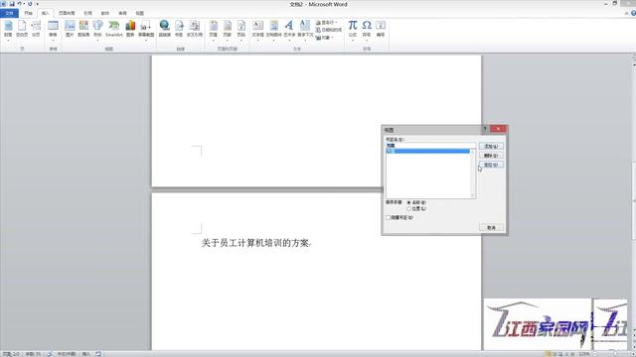Click the 添加 (Add) button in Bookmark dialog
This screenshot has width=636, height=357.
(491, 146)
